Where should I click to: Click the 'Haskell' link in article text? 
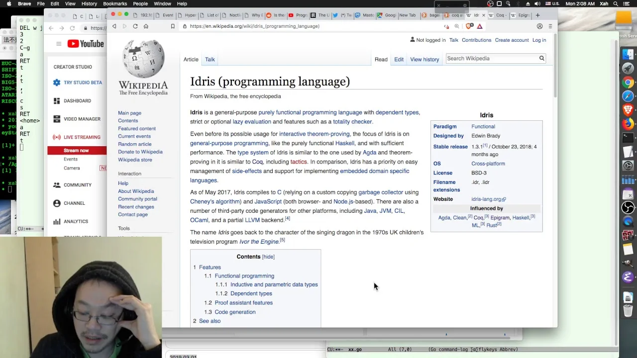point(345,143)
